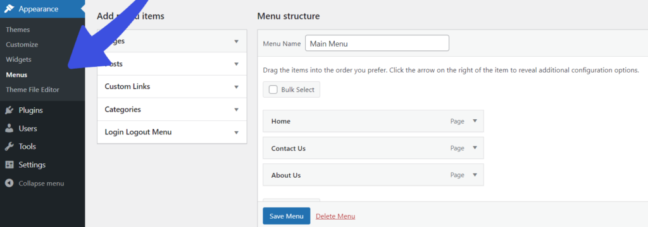This screenshot has height=227, width=648.
Task: Open the Customize submenu
Action: (22, 45)
